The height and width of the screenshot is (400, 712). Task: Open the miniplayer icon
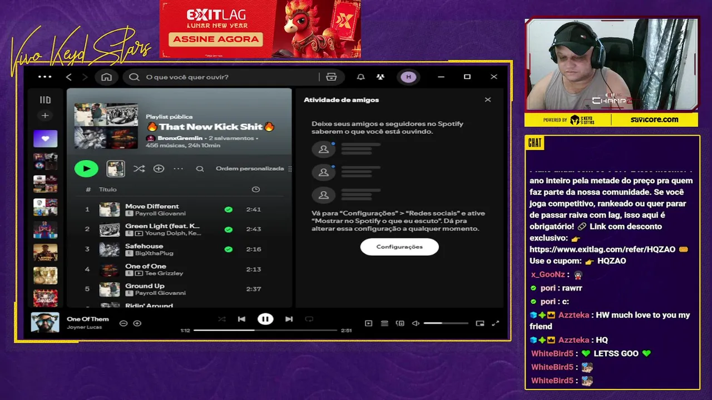click(480, 323)
